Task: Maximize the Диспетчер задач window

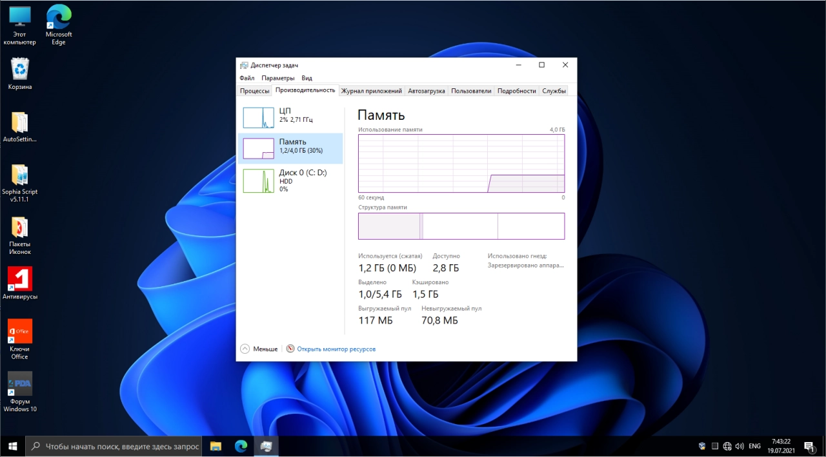Action: coord(542,65)
